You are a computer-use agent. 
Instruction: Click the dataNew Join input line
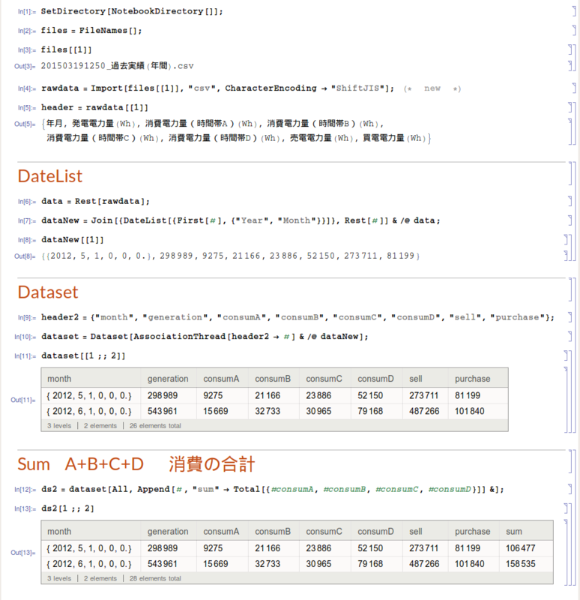(241, 220)
